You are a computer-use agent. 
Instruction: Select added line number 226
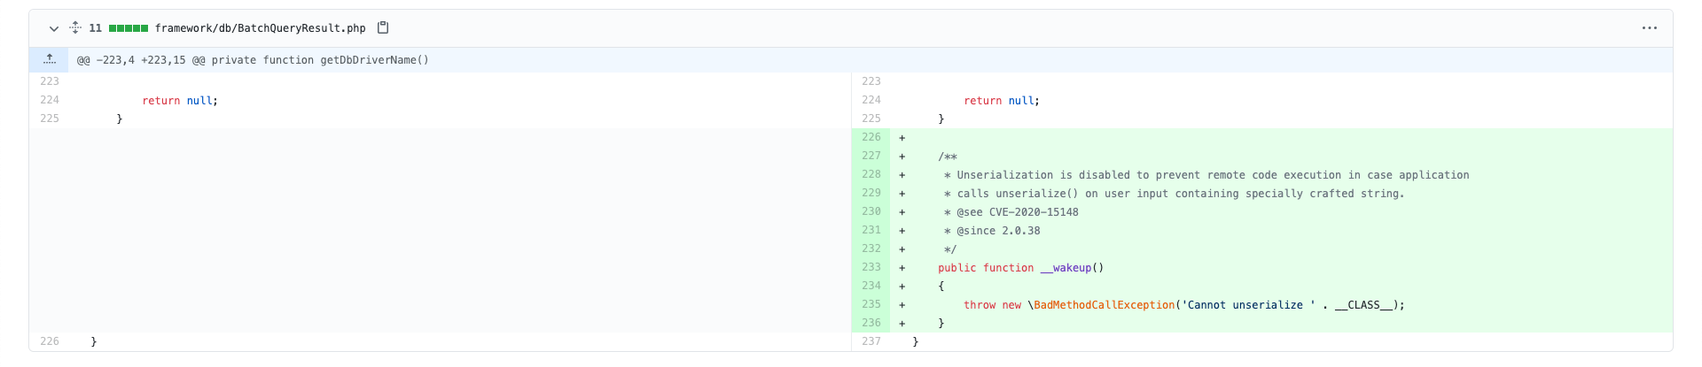(871, 138)
